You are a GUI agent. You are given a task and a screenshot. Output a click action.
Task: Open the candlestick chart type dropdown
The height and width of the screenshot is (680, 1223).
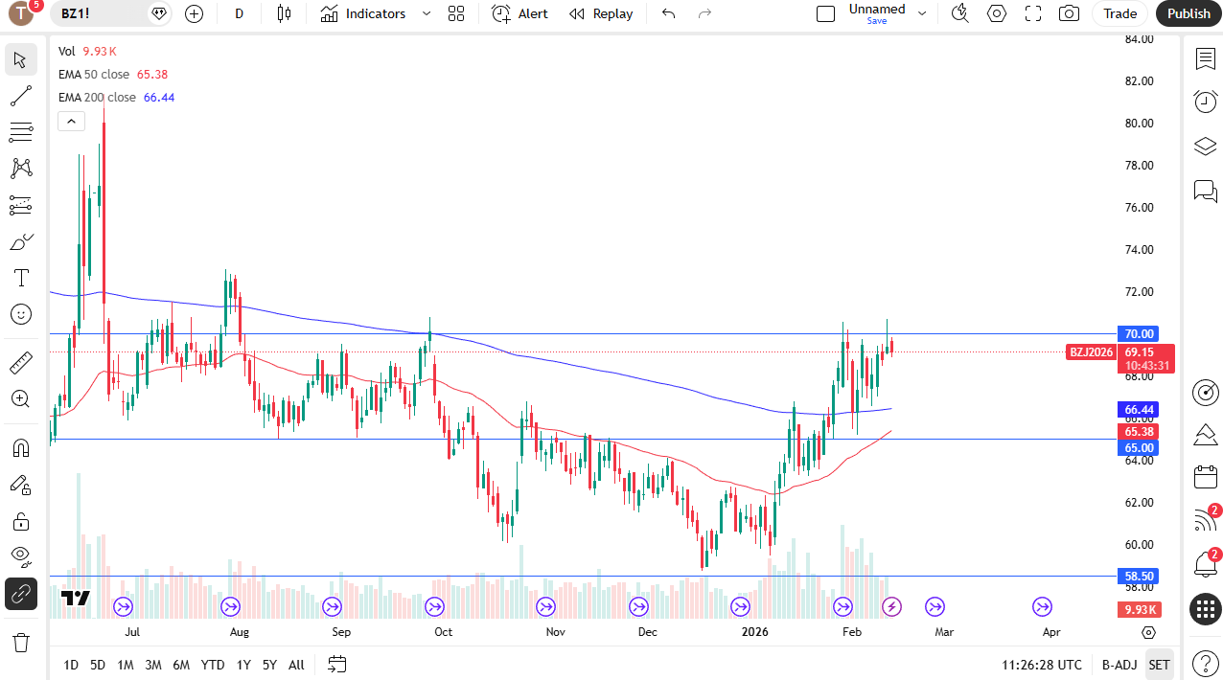pos(284,13)
